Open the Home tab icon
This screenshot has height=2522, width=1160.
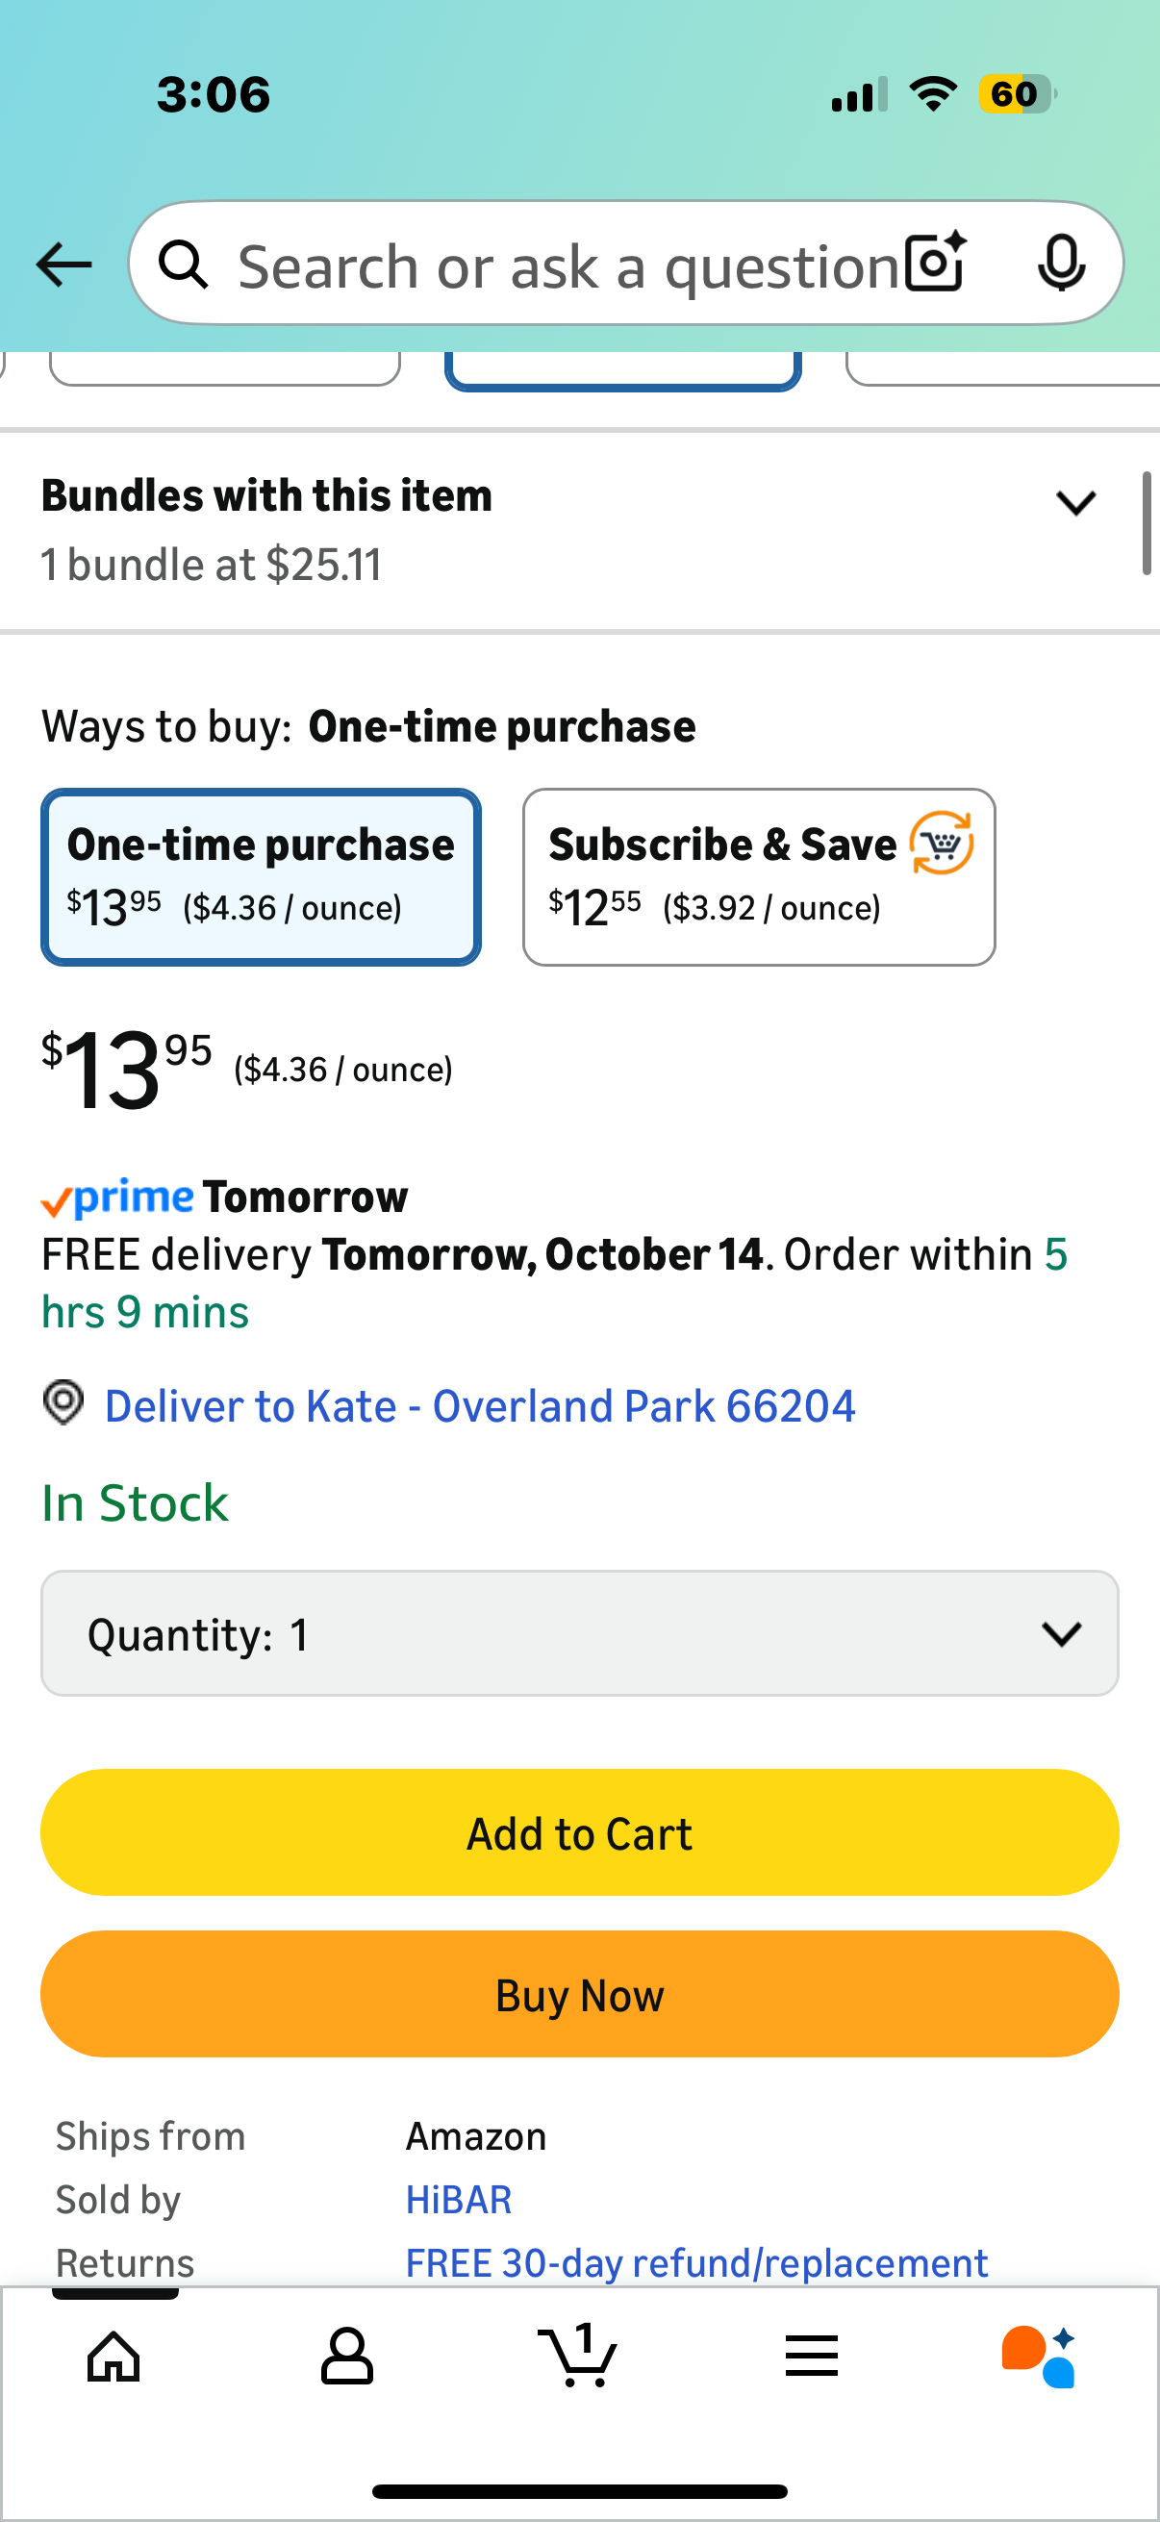pyautogui.click(x=113, y=2356)
